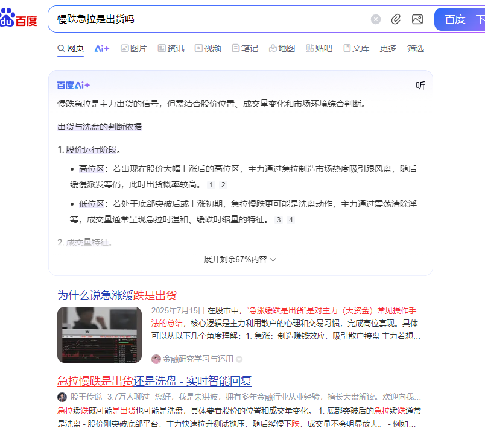Click the 百度一下 search button
The image size is (485, 431).
tap(460, 19)
